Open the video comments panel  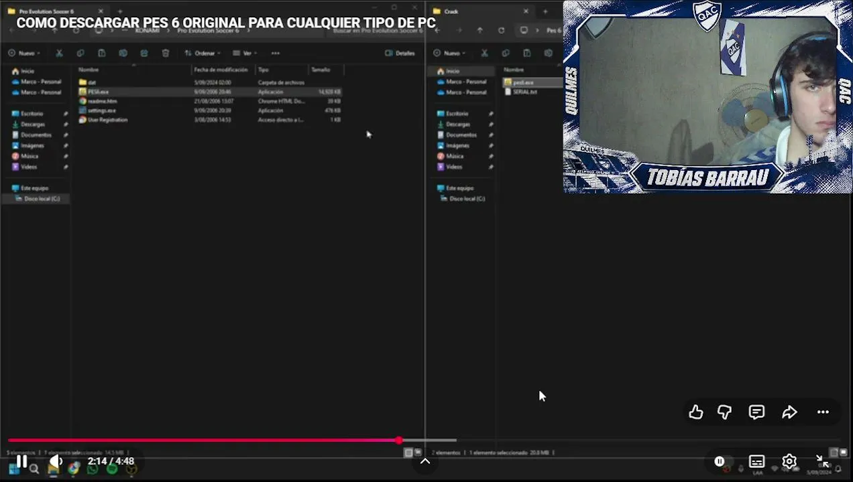pyautogui.click(x=756, y=412)
